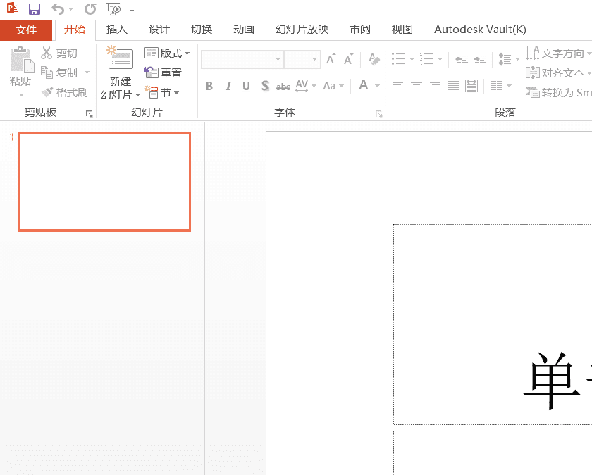Decrease the list indent level
592x475 pixels.
pyautogui.click(x=462, y=59)
